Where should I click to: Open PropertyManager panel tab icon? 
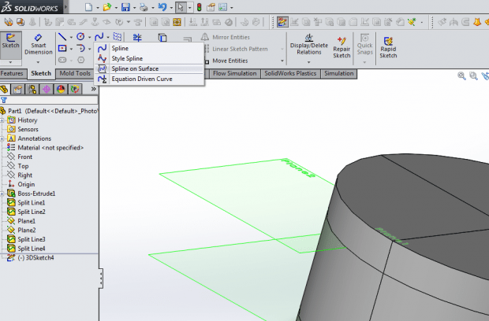pos(18,89)
